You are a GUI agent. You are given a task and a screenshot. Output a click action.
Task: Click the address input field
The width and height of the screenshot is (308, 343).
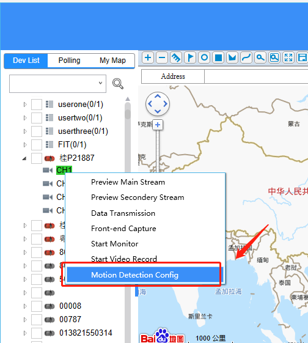click(256, 76)
